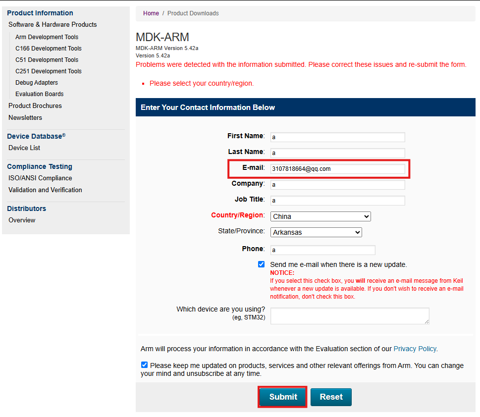Open Evaluation Boards page
480x417 pixels.
(x=40, y=94)
